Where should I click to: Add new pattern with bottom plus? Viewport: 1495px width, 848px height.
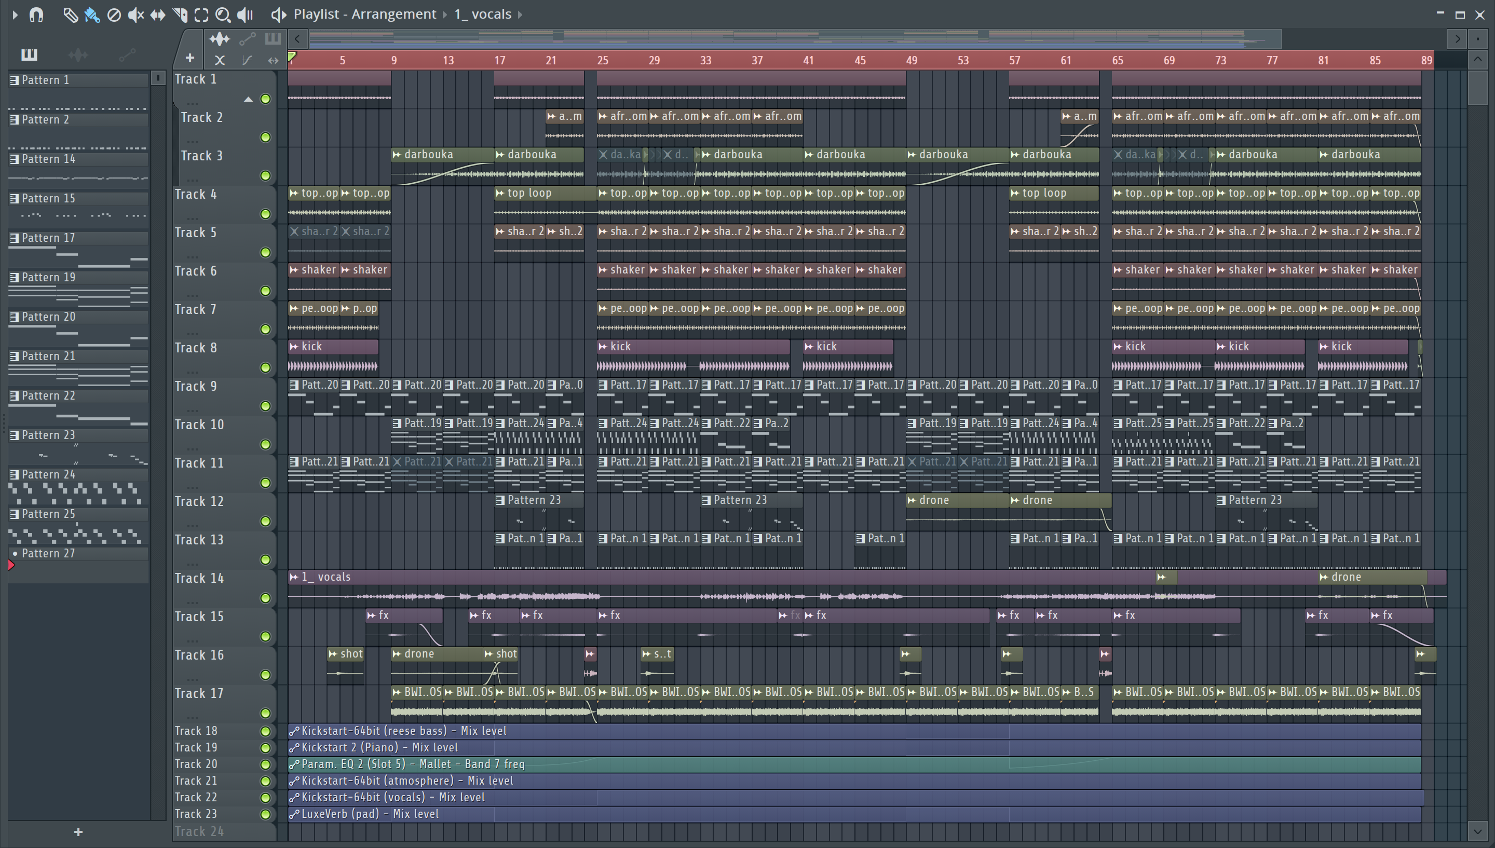click(x=78, y=832)
